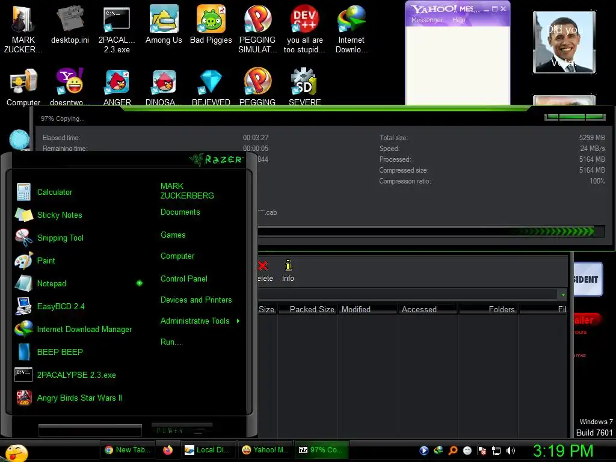
Task: Open the PEGGING desktop shortcut in second row
Action: pyautogui.click(x=257, y=87)
